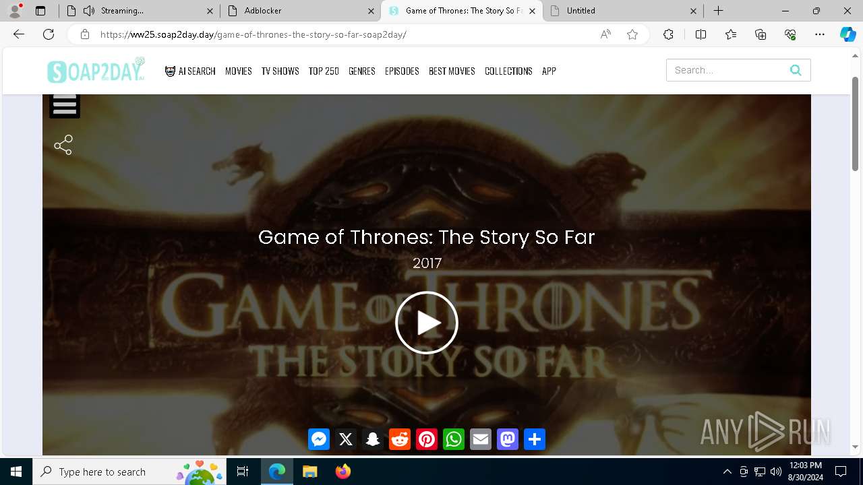Open notification center
The image size is (863, 485).
click(841, 472)
